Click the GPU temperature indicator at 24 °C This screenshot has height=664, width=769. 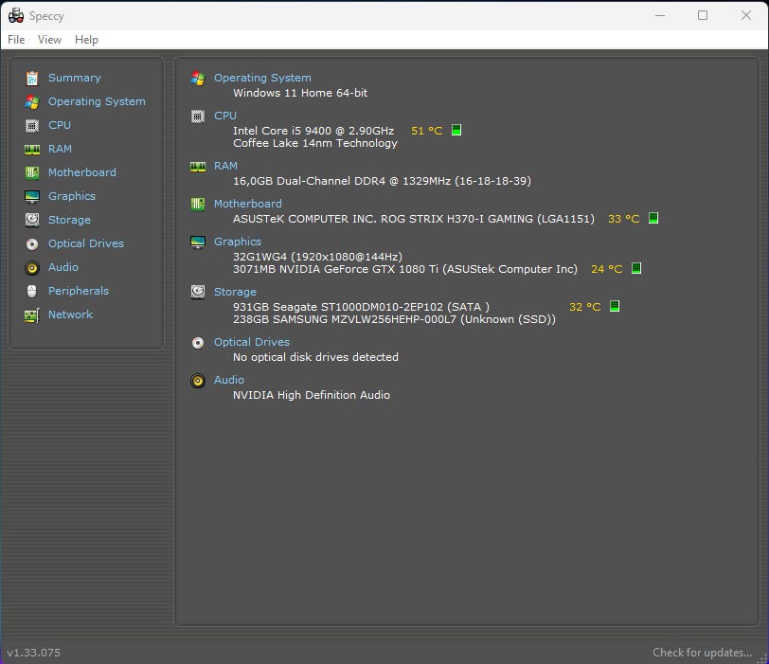click(636, 269)
